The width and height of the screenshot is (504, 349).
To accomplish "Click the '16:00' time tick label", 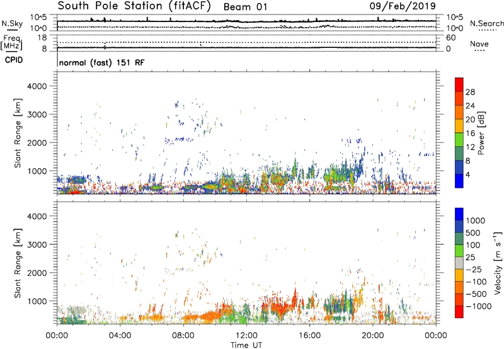I will [309, 336].
